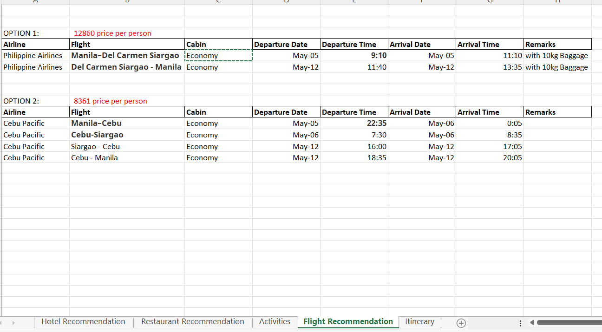Click the first 'with 10kg Baggage' remark
This screenshot has width=602, height=332.
556,56
